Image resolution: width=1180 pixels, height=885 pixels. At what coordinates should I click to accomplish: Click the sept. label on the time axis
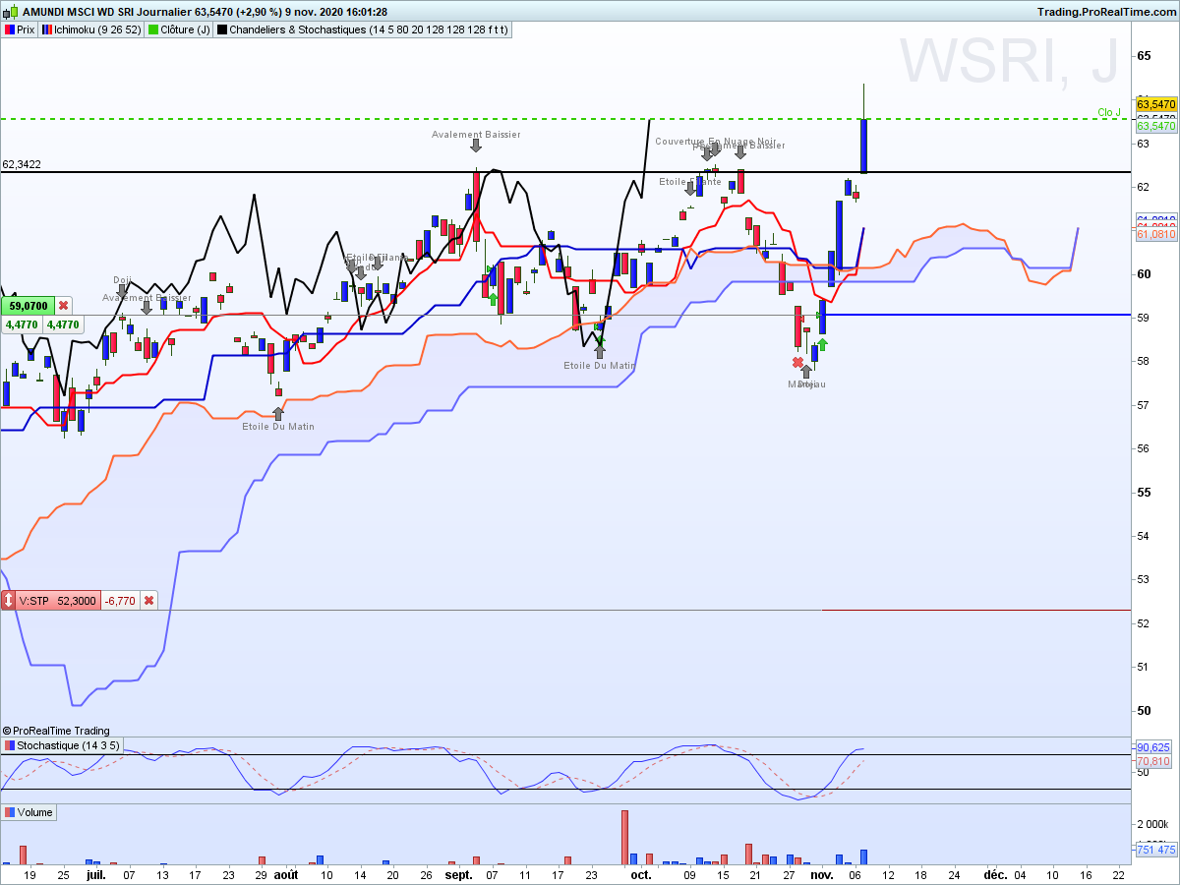[459, 874]
